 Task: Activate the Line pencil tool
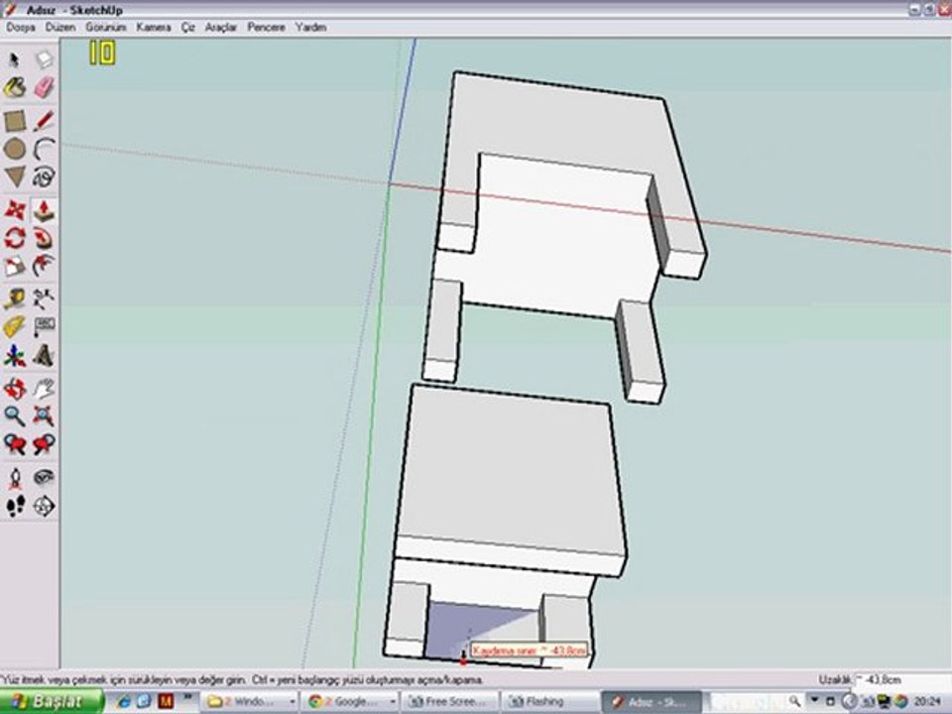[x=44, y=121]
